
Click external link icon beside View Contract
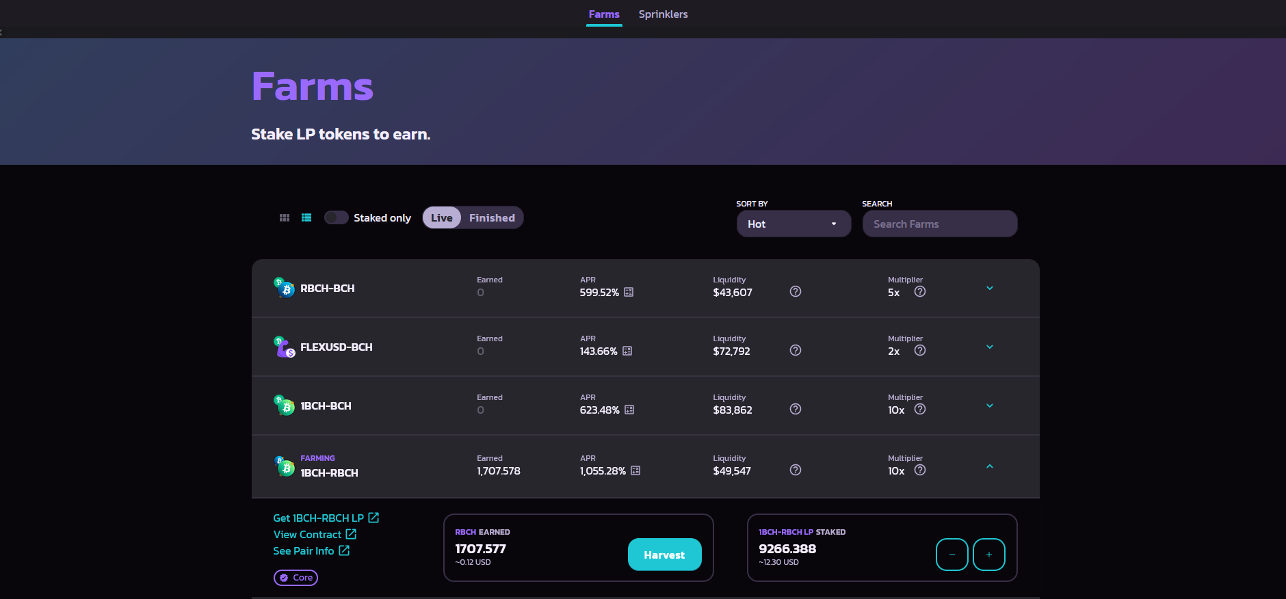pos(351,534)
